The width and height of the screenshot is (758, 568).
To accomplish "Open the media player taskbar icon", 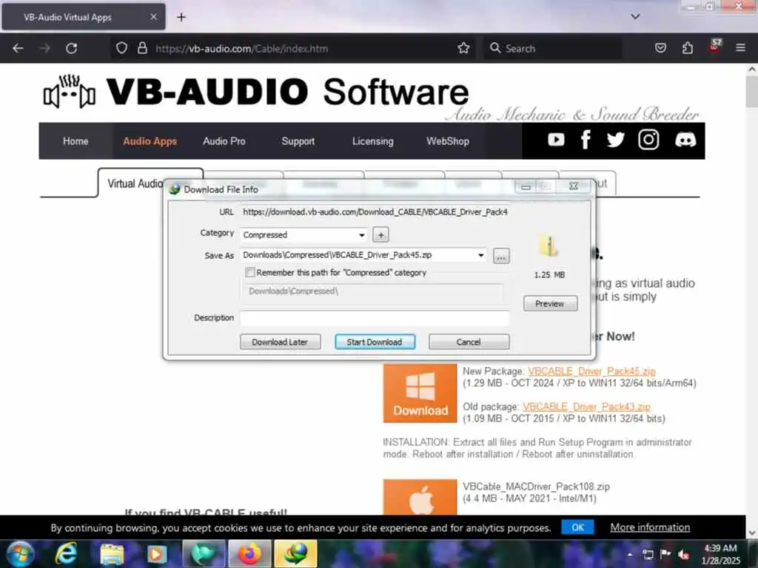I will pos(157,554).
